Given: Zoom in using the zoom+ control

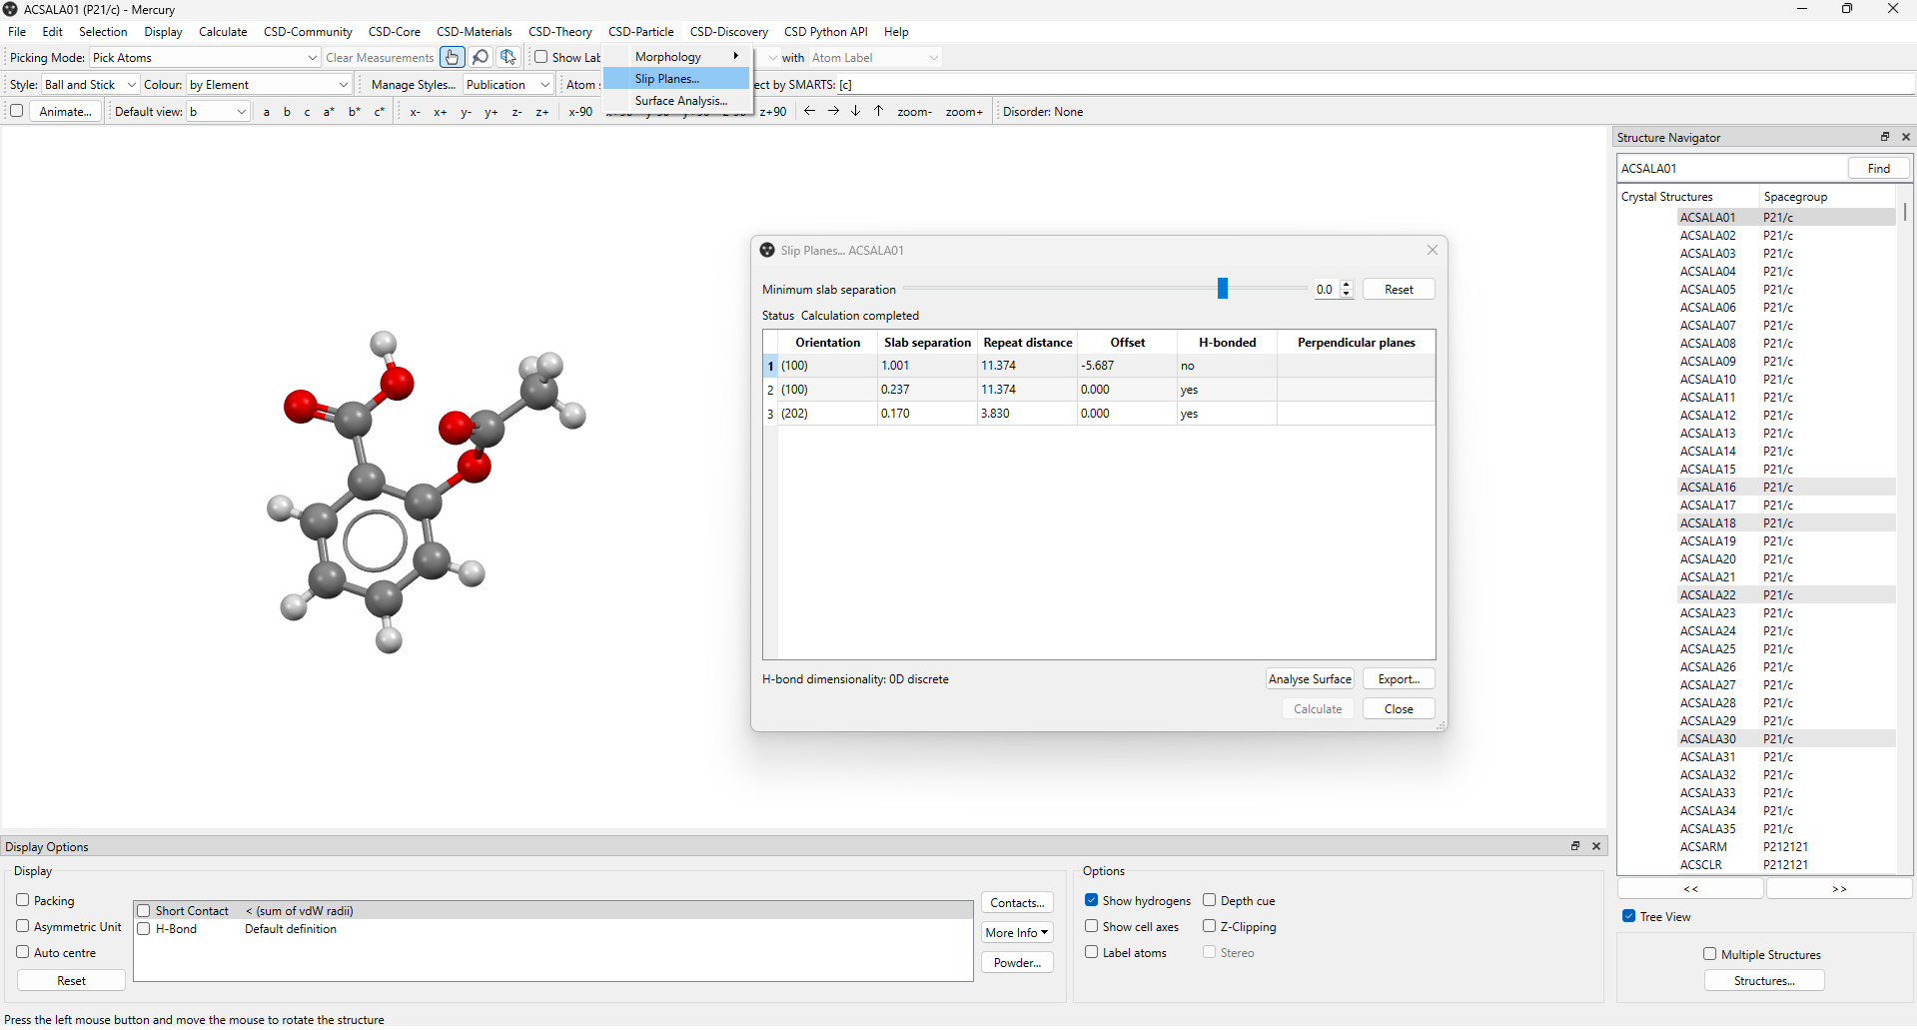Looking at the screenshot, I should (x=962, y=112).
